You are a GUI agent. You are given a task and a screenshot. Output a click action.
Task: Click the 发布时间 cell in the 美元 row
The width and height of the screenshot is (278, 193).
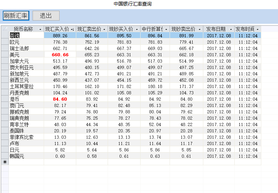[x=248, y=55]
